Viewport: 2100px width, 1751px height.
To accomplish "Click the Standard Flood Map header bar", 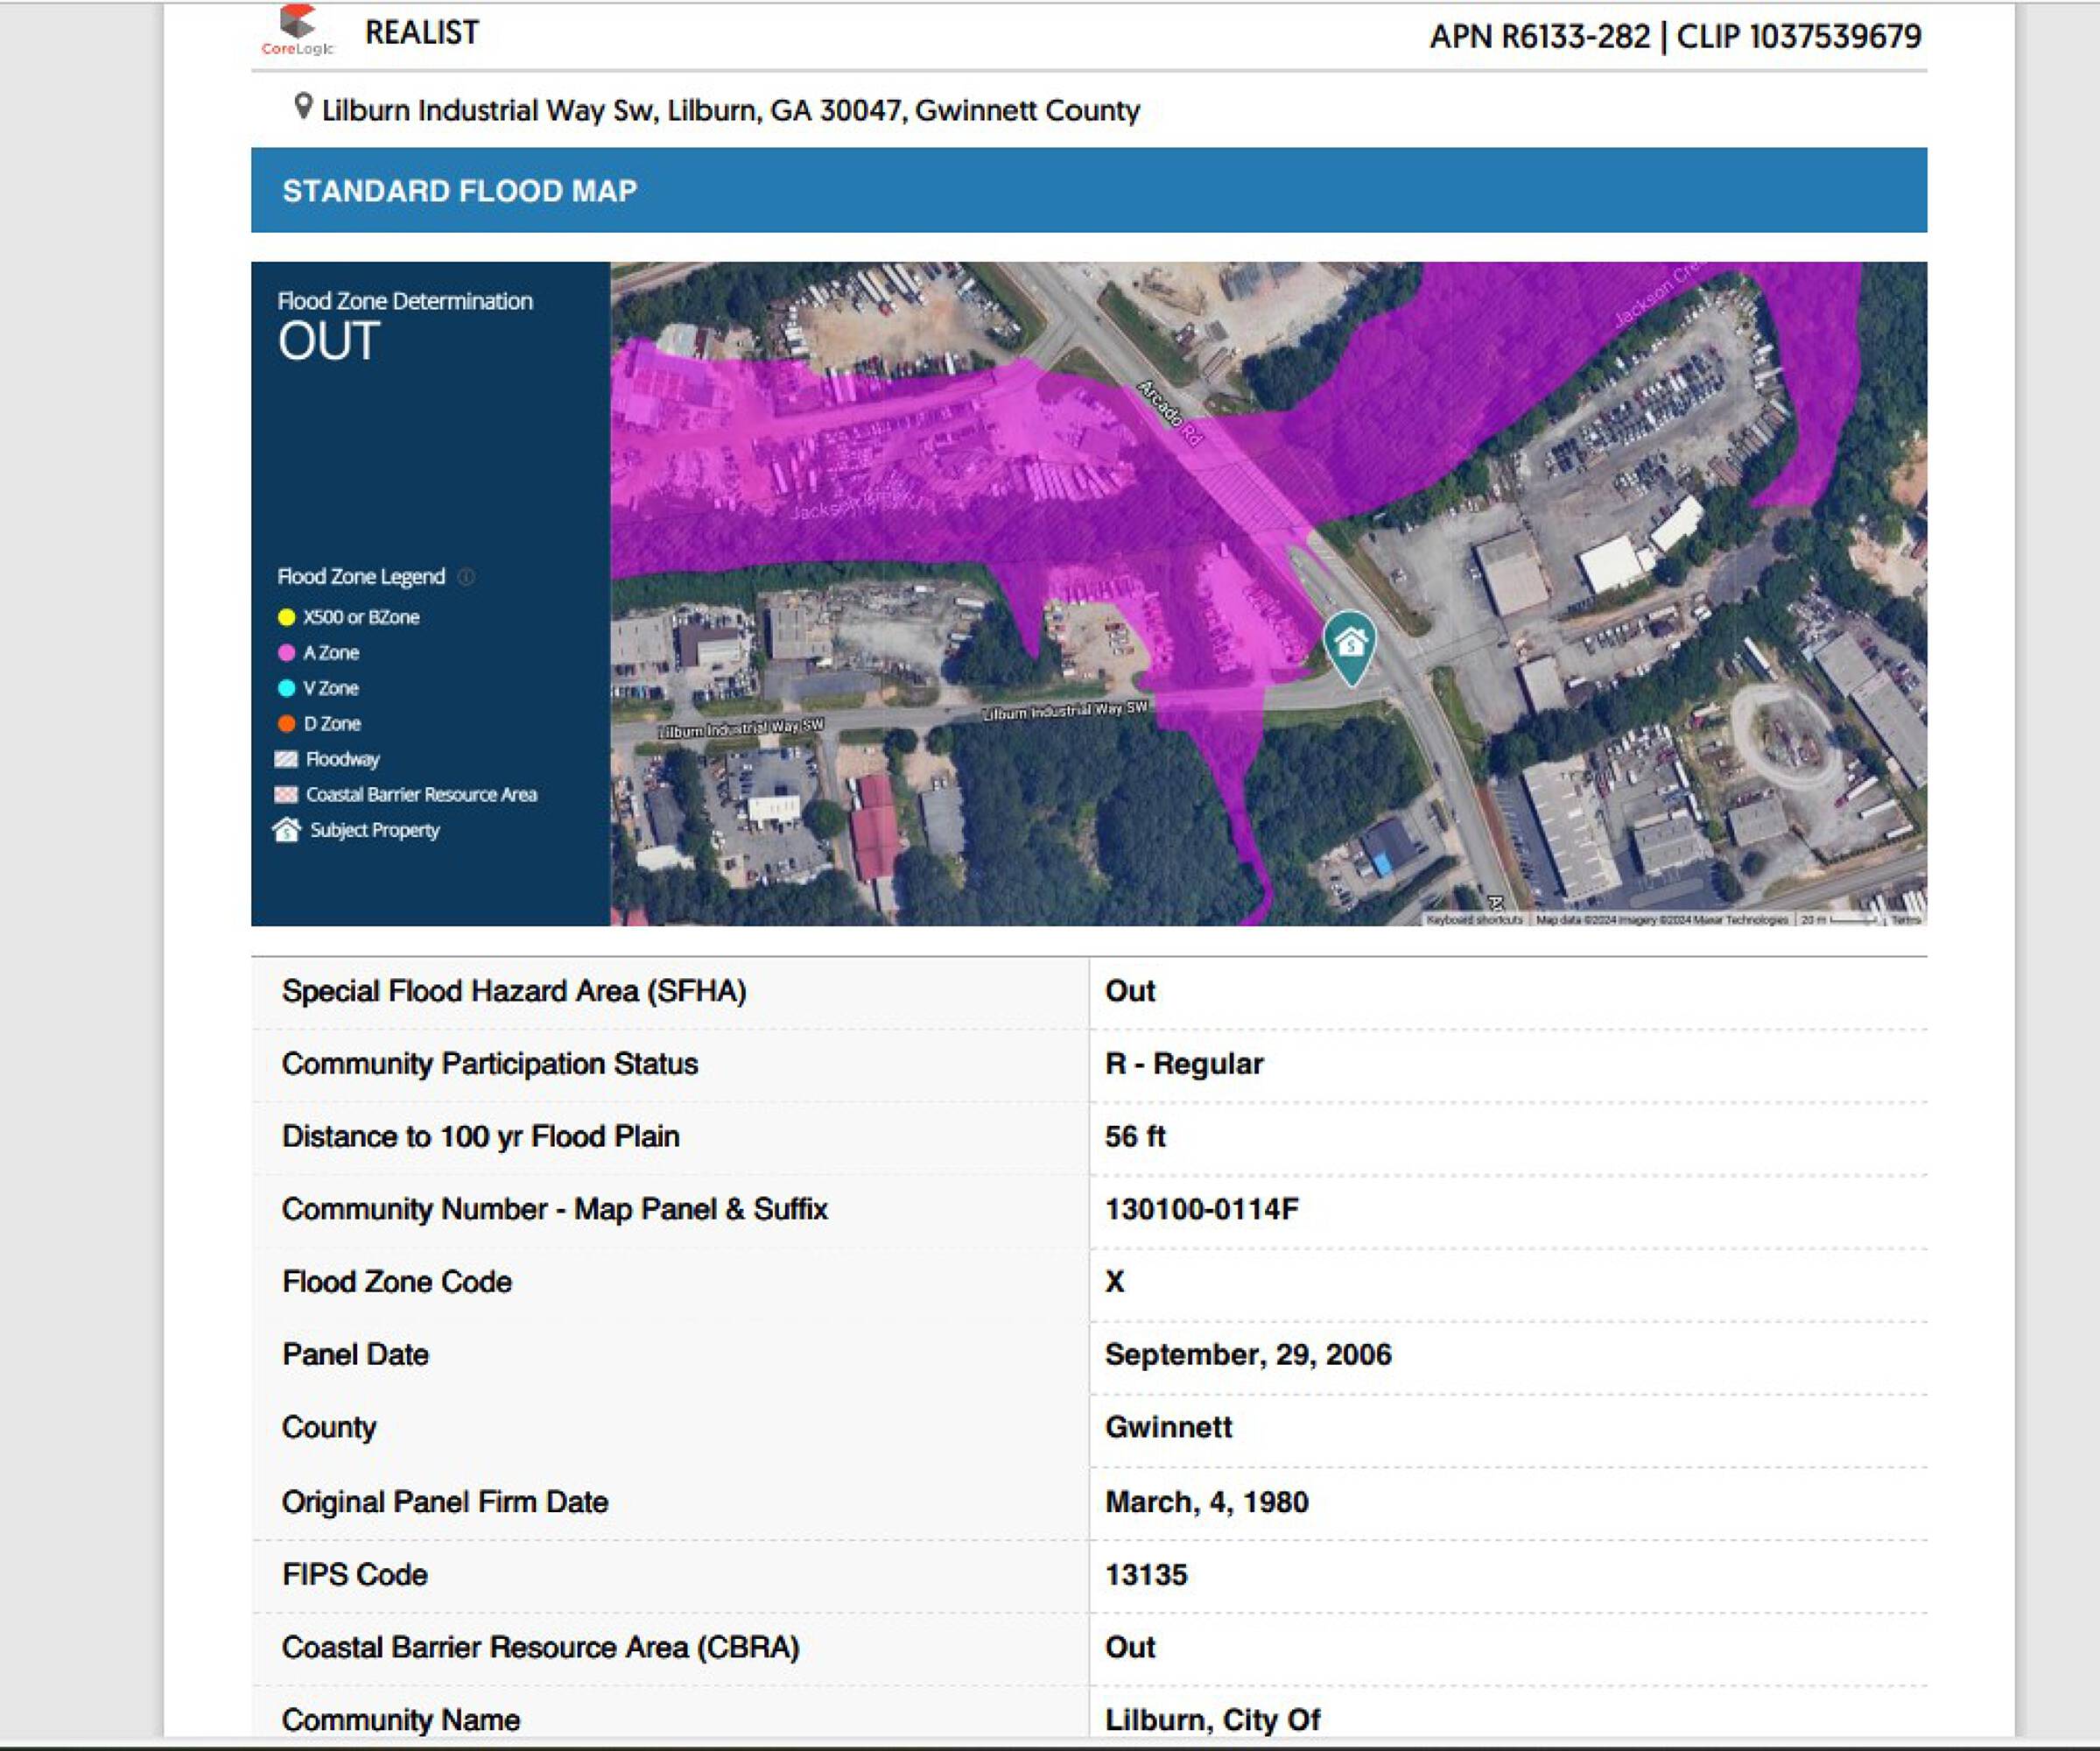I will [x=1088, y=190].
